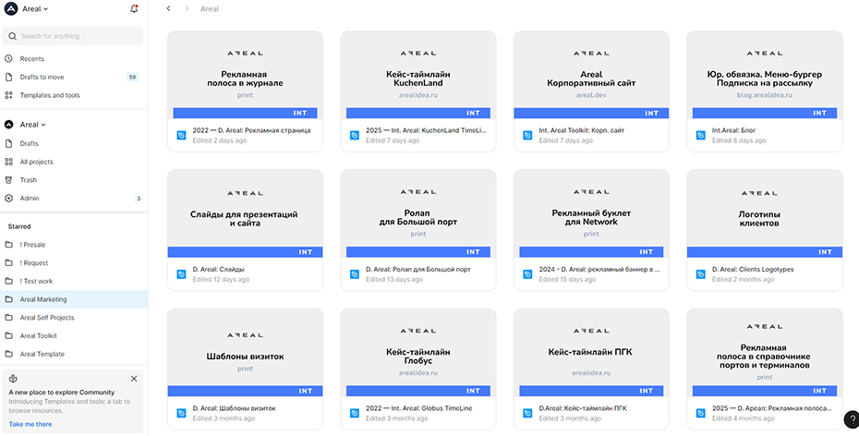859x436 pixels.
Task: Open the Areal team switcher dropdown
Action: point(32,125)
